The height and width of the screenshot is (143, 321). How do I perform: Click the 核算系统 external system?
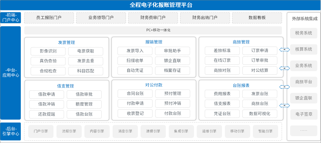click(304, 49)
